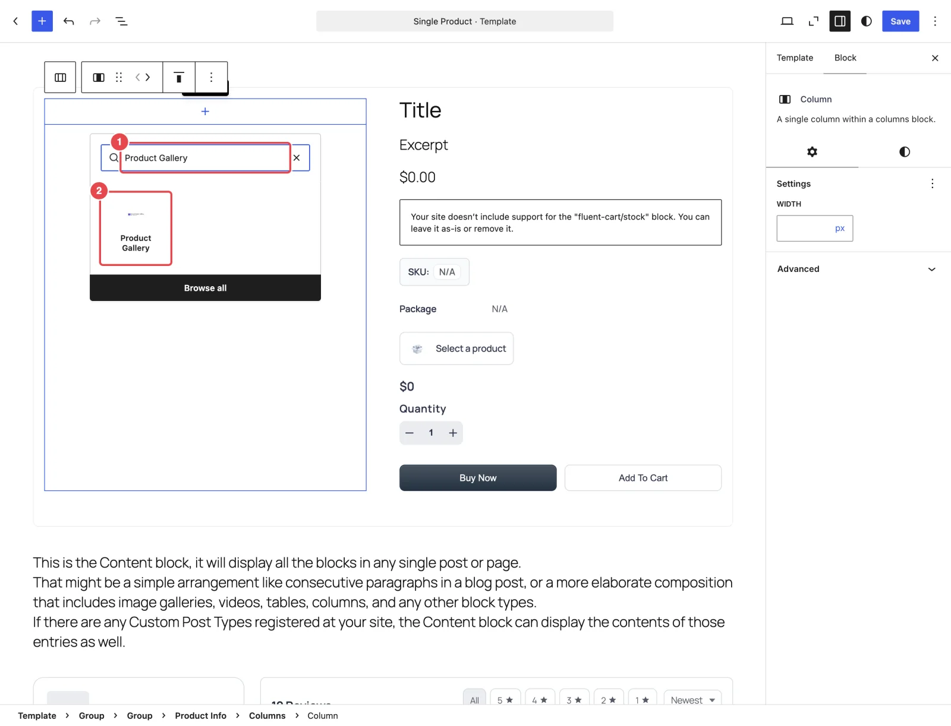
Task: Decrease quantity with the minus button
Action: (x=410, y=433)
